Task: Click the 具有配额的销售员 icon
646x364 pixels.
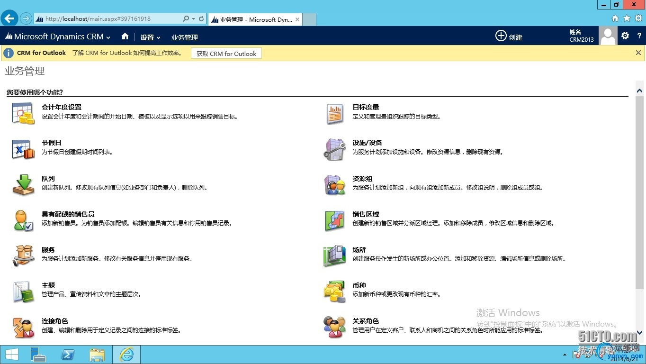Action: point(23,220)
